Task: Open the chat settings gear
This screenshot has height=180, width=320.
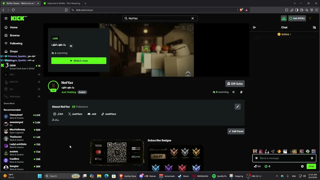Action: (302, 166)
